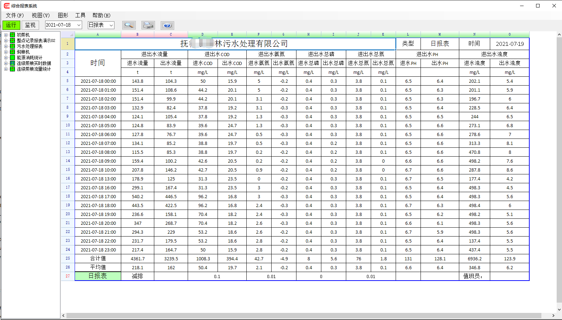
Task: Click the horizontal scrollbar at the bottom
Action: click(x=303, y=315)
